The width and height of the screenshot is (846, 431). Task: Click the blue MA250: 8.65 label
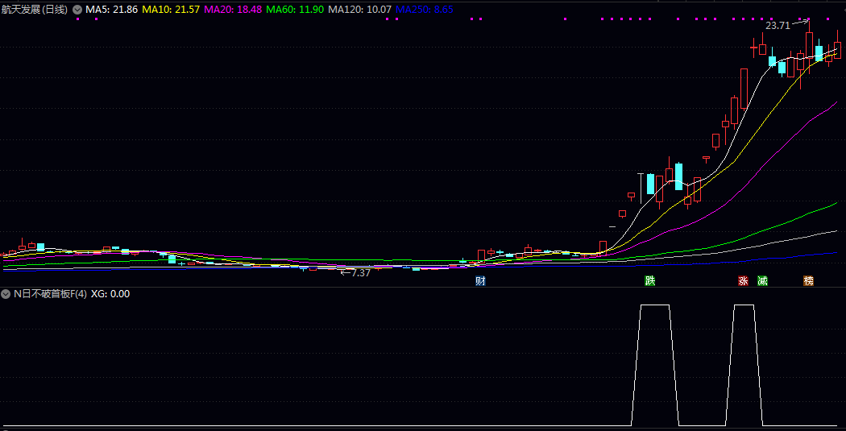424,10
